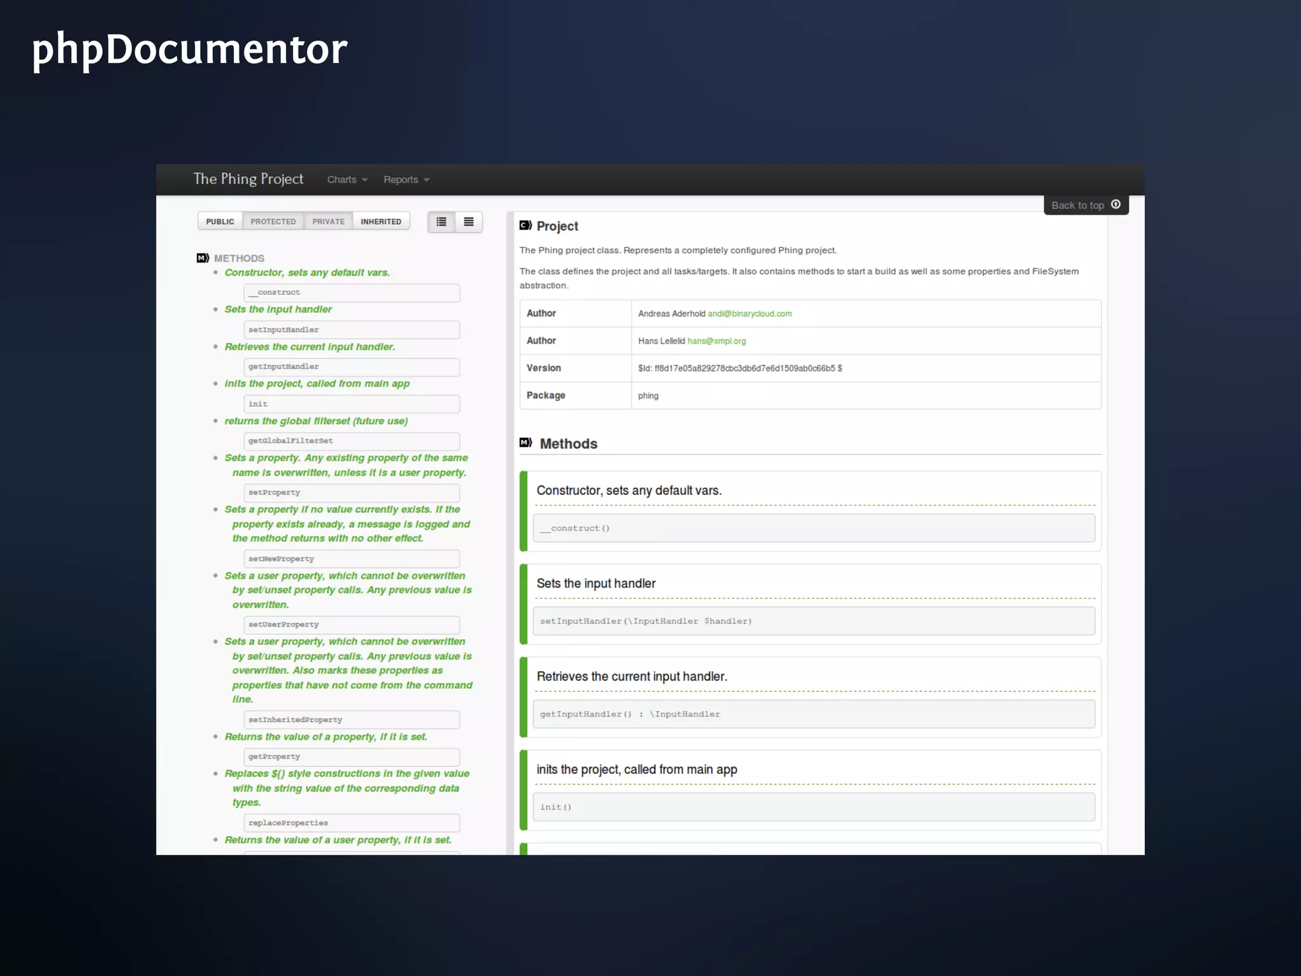Jump to 'Returns the value of a property' sidebar link
This screenshot has height=976, width=1301.
pyautogui.click(x=326, y=737)
